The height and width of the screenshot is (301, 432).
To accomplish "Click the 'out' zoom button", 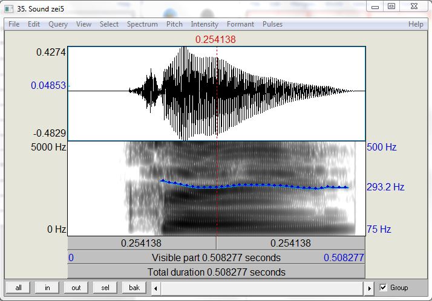I will [x=76, y=288].
